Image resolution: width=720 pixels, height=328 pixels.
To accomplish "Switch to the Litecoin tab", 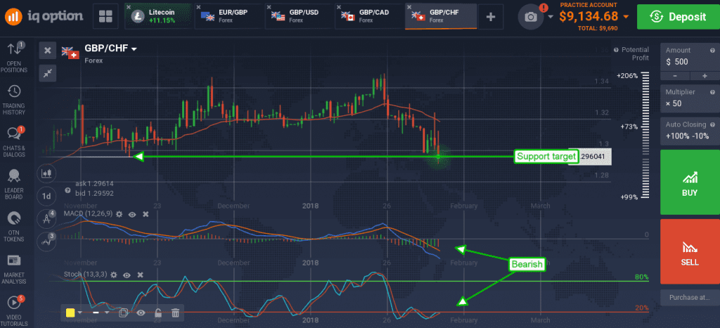I will tap(157, 16).
